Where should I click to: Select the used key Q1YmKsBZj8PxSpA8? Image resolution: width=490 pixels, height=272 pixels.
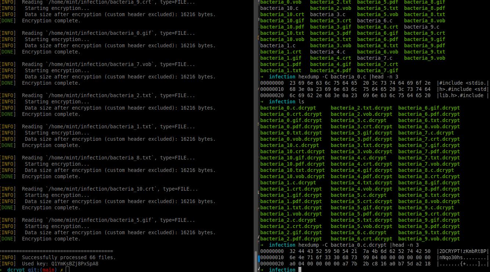click(x=75, y=264)
